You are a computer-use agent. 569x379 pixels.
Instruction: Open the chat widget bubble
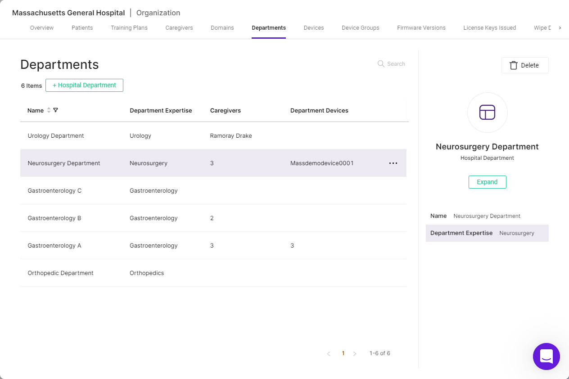[x=546, y=356]
